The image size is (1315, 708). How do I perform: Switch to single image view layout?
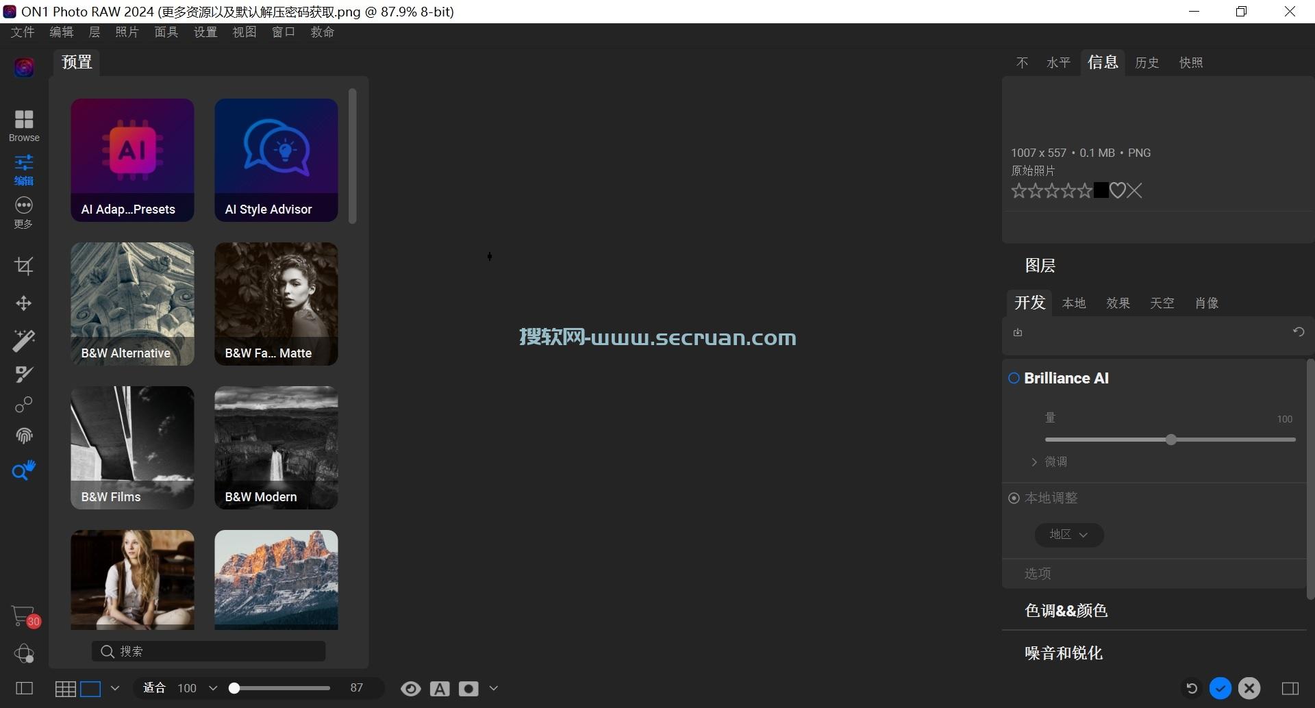pos(90,689)
